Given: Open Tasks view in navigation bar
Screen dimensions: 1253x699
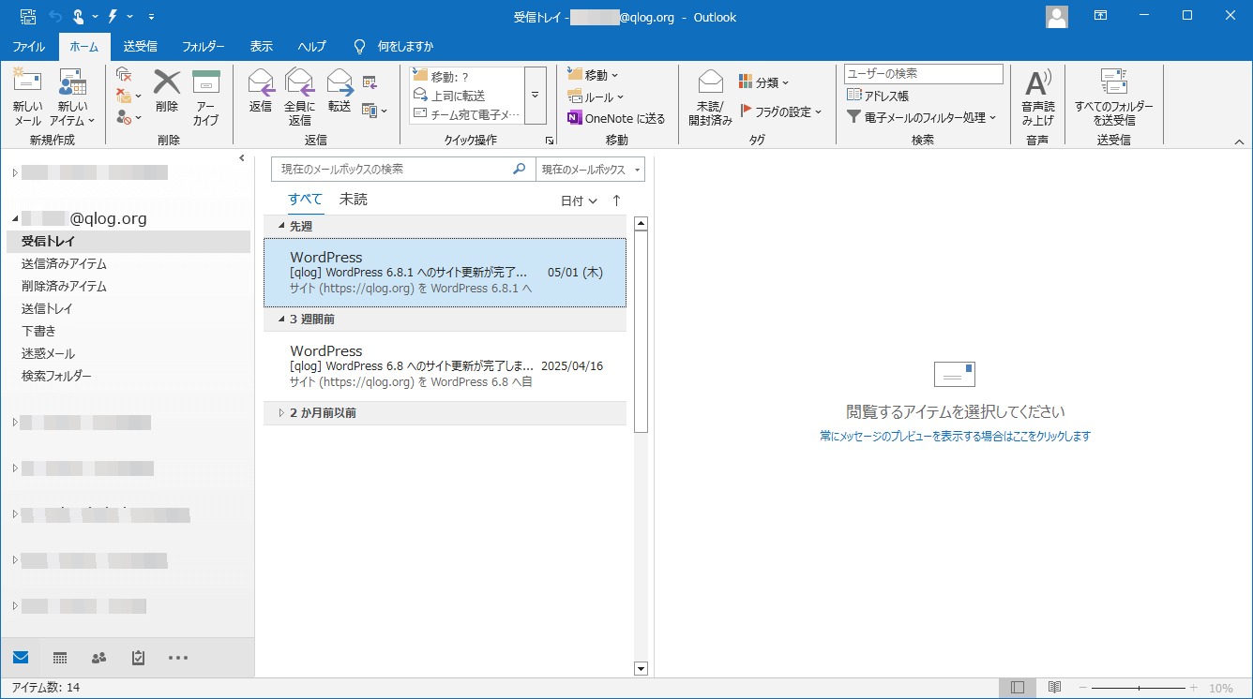Looking at the screenshot, I should tap(139, 658).
